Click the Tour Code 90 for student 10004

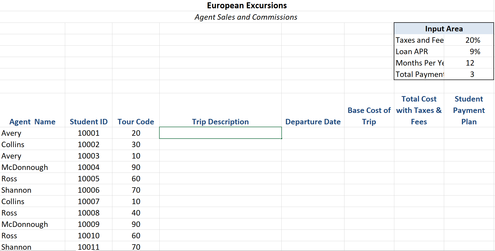pos(136,167)
